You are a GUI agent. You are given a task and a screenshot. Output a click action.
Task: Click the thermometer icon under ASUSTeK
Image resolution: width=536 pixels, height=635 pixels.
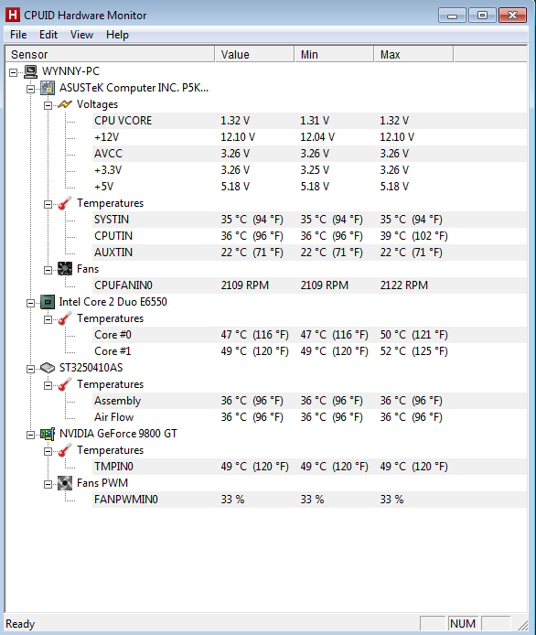(x=65, y=203)
